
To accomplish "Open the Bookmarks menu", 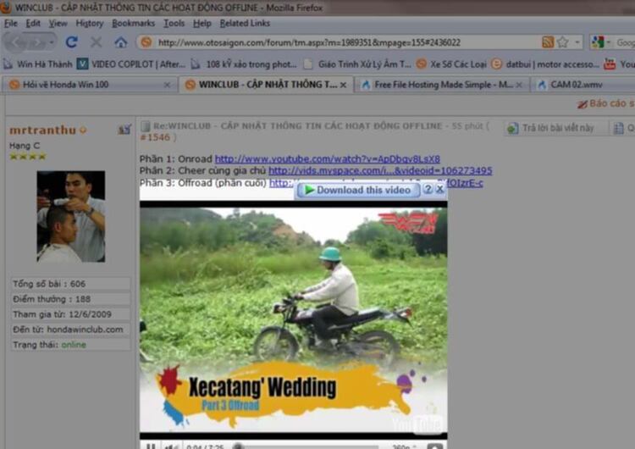I will tap(133, 23).
